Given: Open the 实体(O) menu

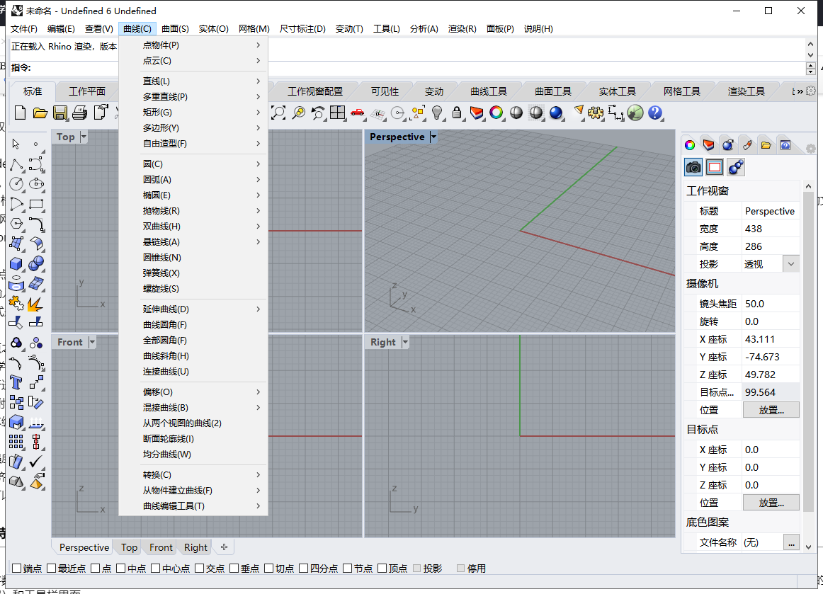Looking at the screenshot, I should click(214, 29).
